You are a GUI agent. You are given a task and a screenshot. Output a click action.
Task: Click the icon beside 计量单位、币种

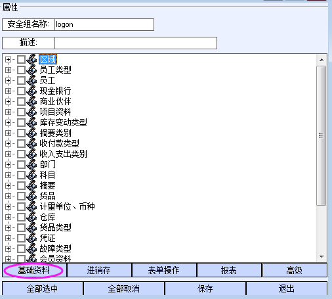click(31, 206)
